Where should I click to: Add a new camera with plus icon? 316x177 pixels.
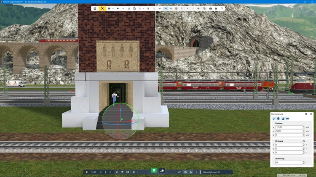coord(198,8)
